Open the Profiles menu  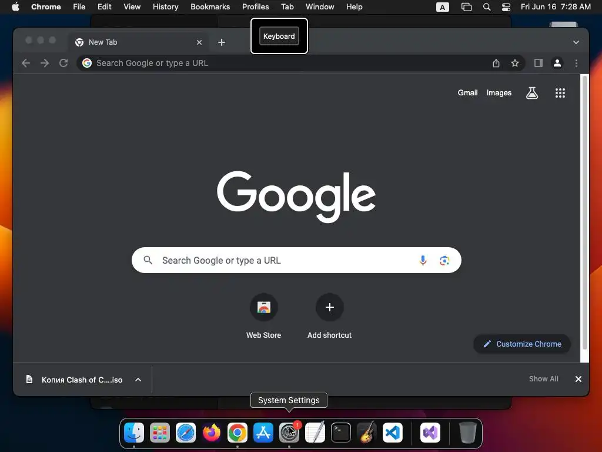[x=256, y=6]
